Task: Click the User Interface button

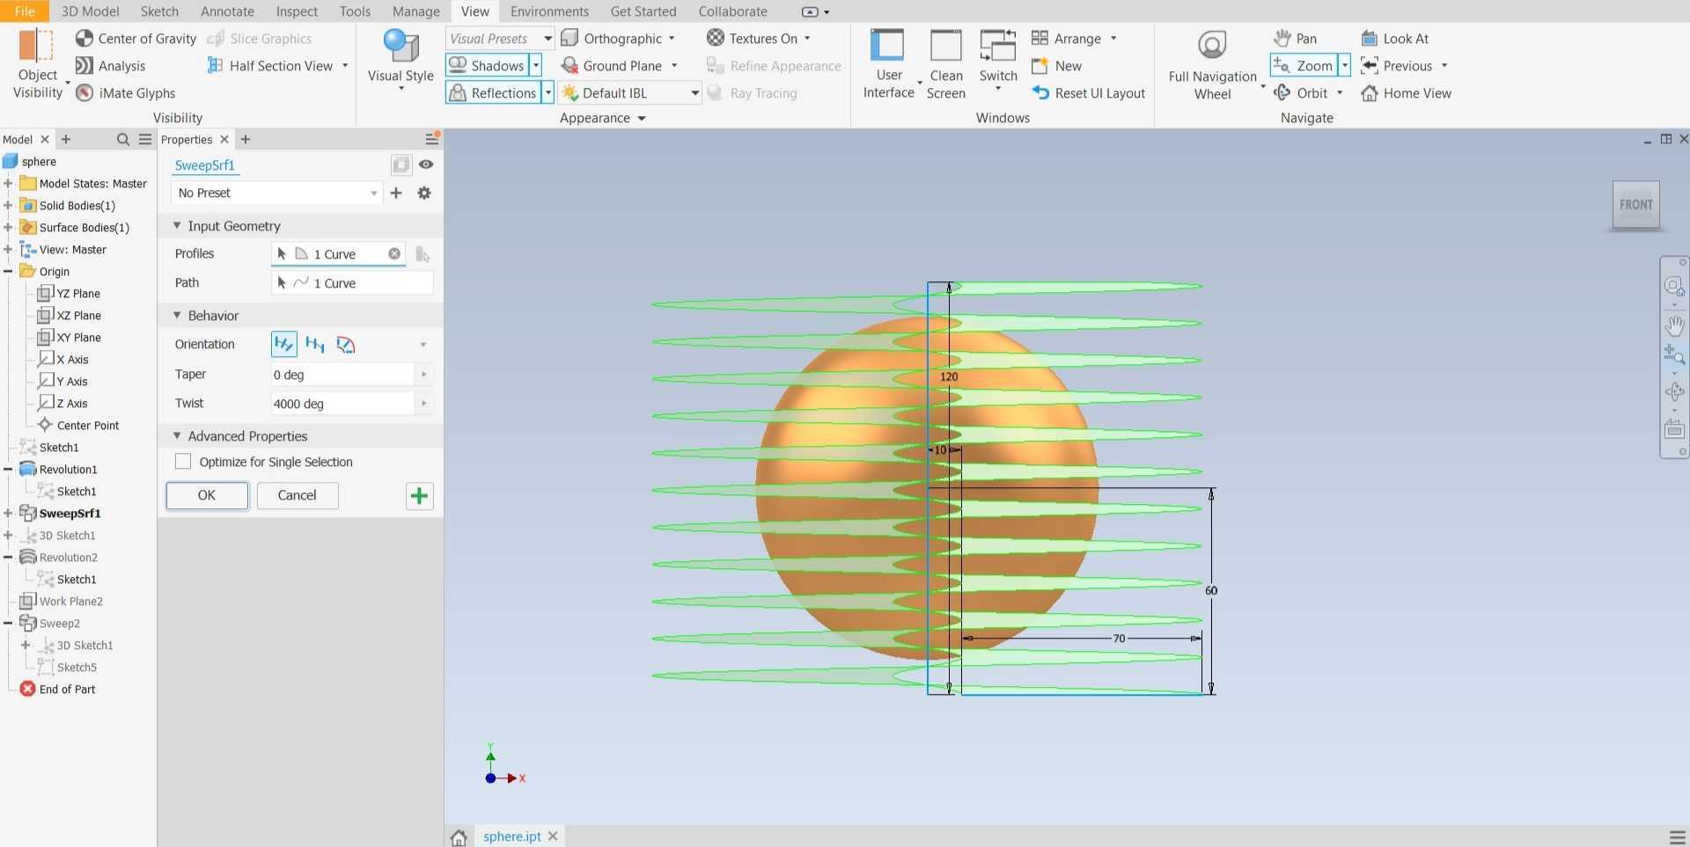Action: click(x=888, y=64)
